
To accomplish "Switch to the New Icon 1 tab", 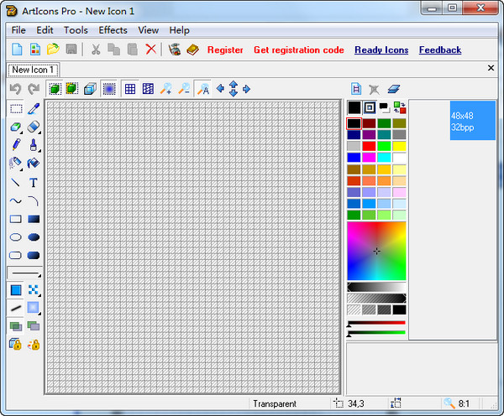I will coord(34,70).
